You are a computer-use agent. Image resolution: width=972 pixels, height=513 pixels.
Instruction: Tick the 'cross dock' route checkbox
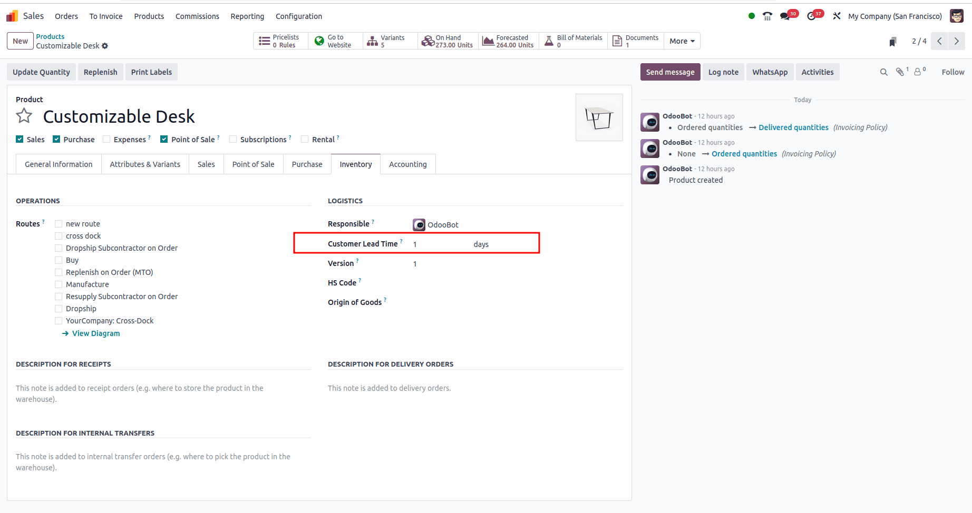tap(59, 236)
